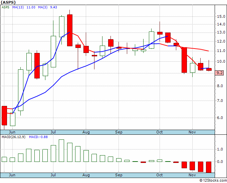Image resolution: width=227 pixels, height=183 pixels.
Task: Click the 8.0 price axis label
Action: coord(220,86)
